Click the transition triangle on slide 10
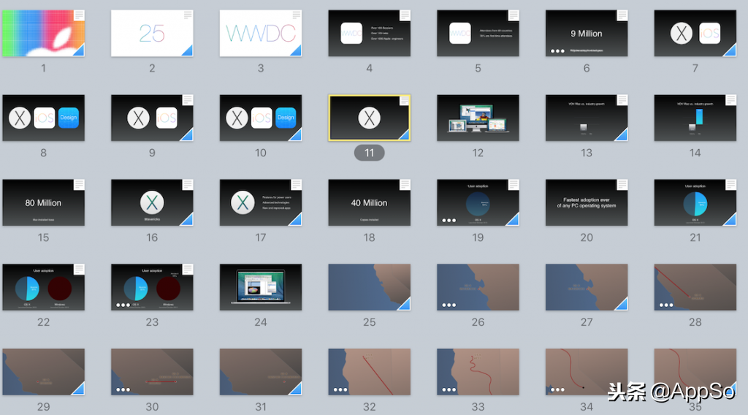This screenshot has width=748, height=415. click(297, 135)
